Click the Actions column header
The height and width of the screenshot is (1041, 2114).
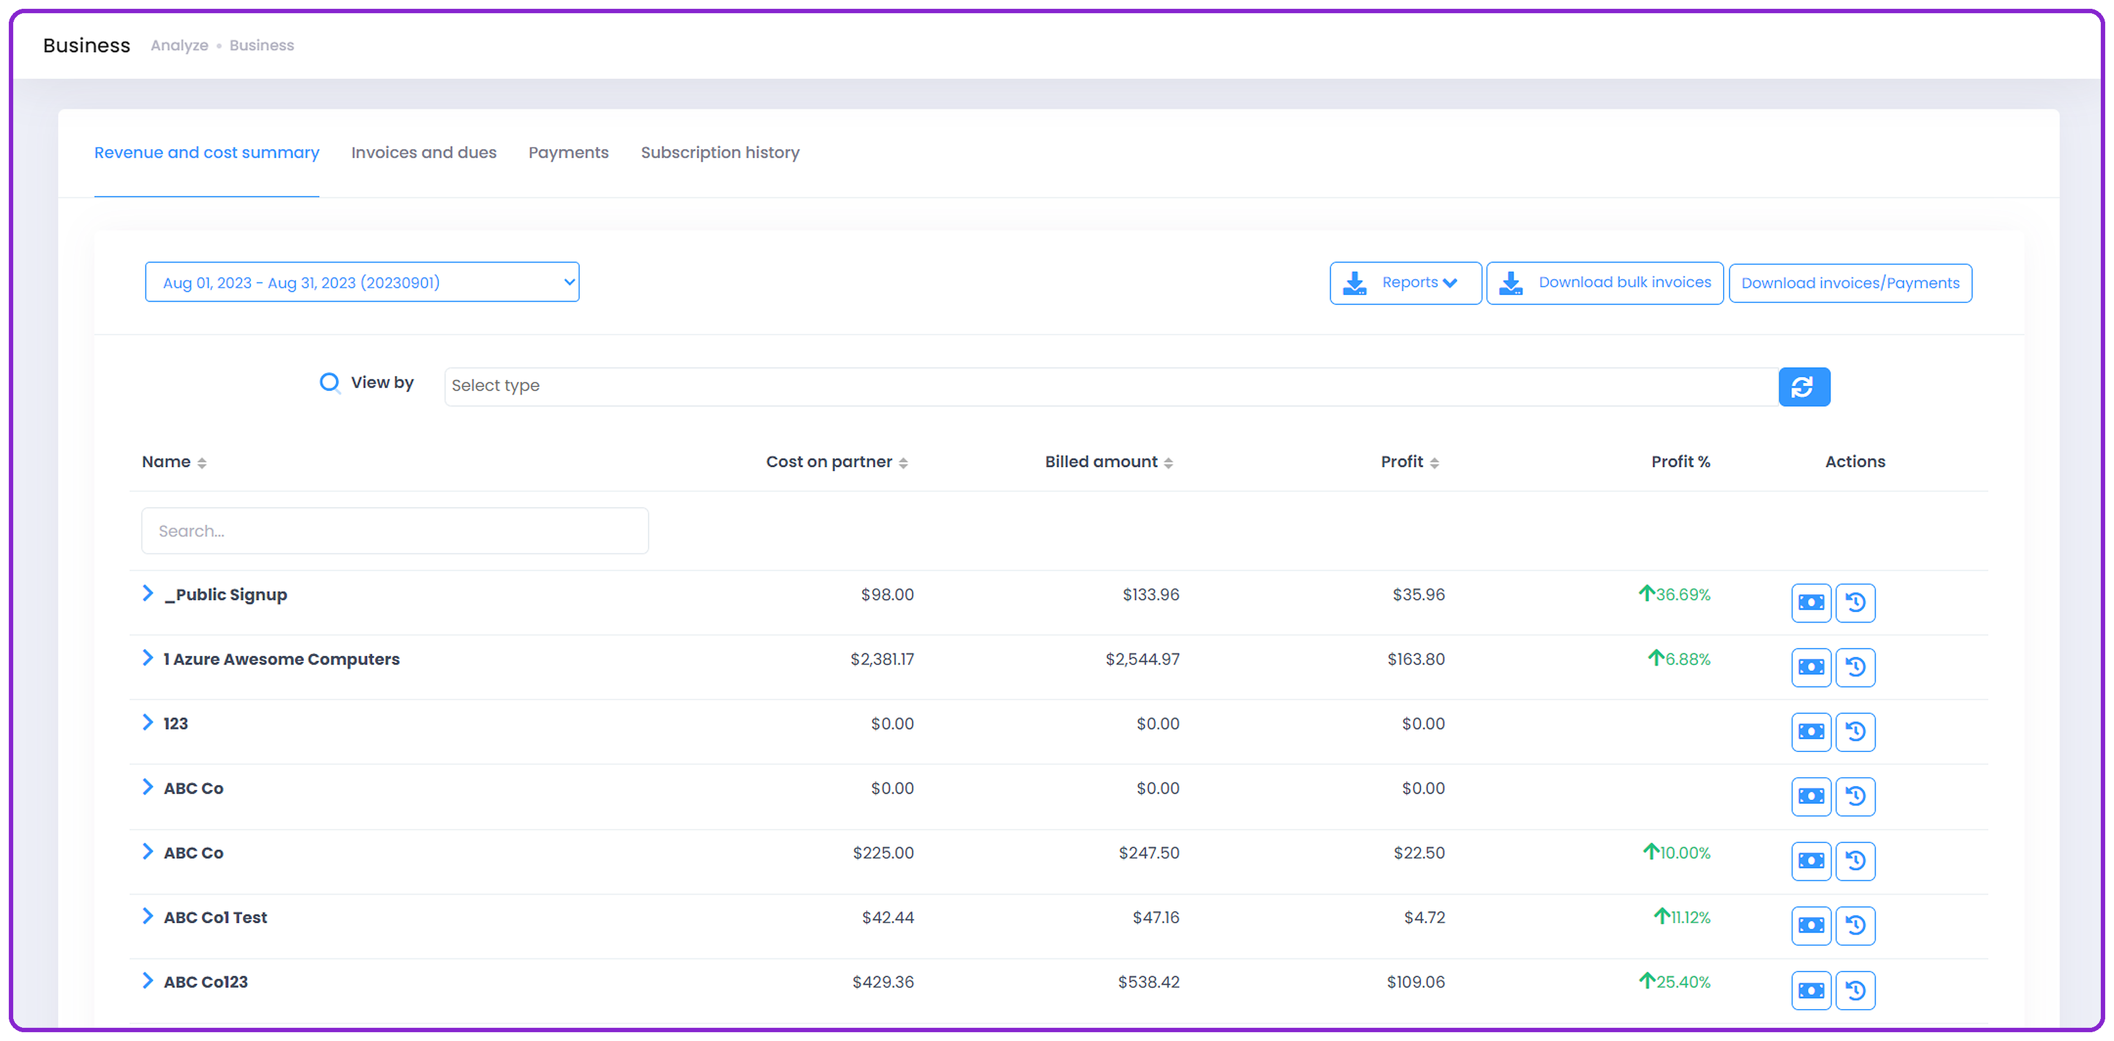pyautogui.click(x=1855, y=462)
